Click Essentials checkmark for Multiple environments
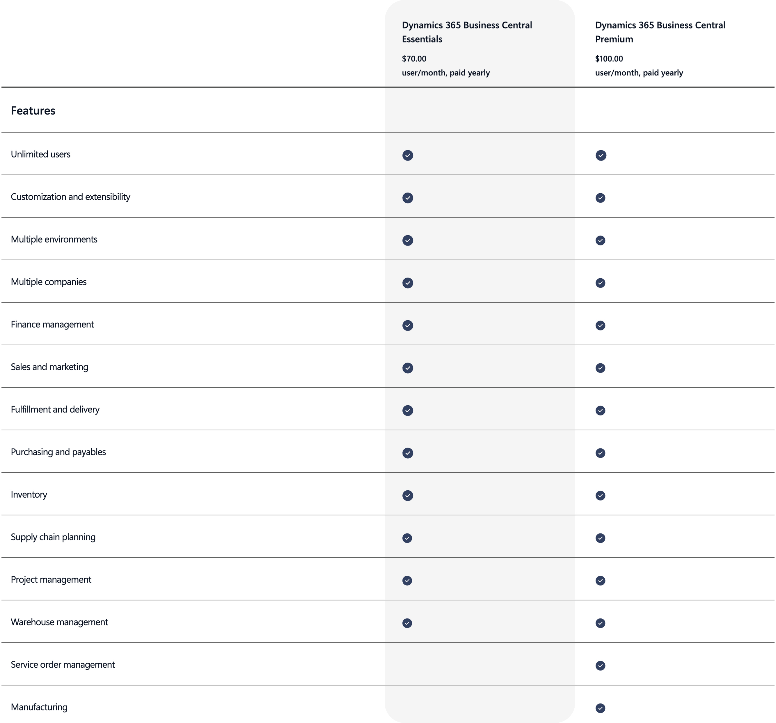This screenshot has height=723, width=776. (408, 241)
